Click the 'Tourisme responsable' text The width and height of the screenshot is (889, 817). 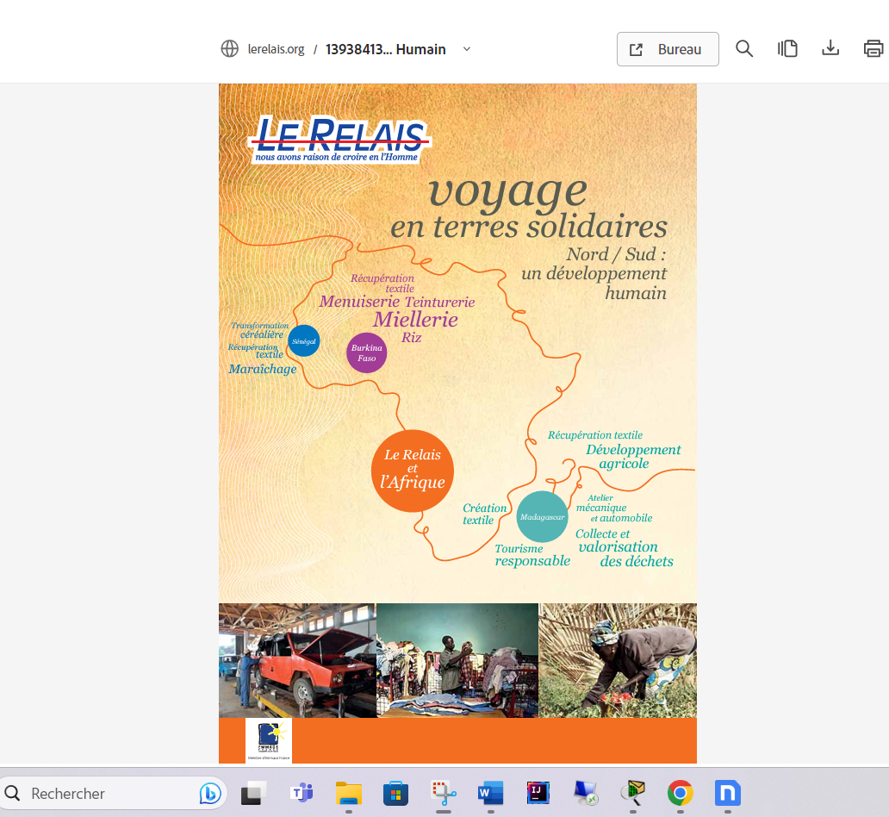click(x=532, y=555)
